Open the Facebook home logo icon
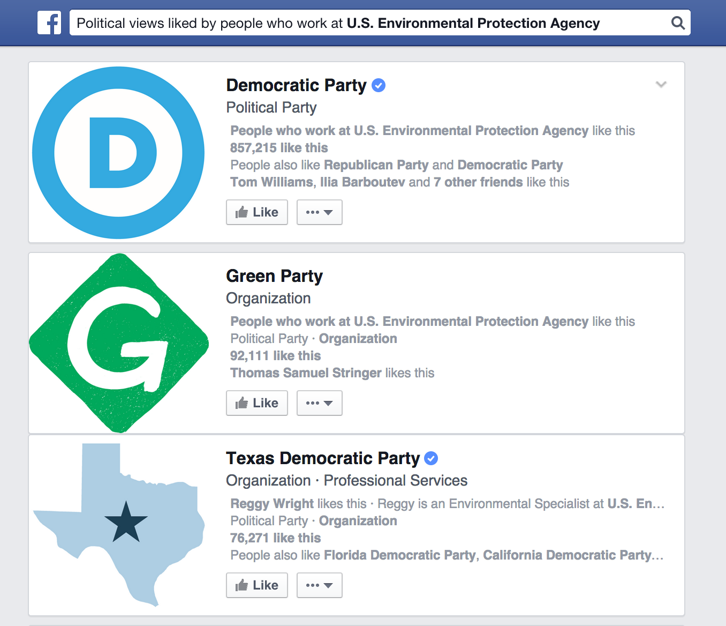Screen dimensions: 726x626 [49, 23]
